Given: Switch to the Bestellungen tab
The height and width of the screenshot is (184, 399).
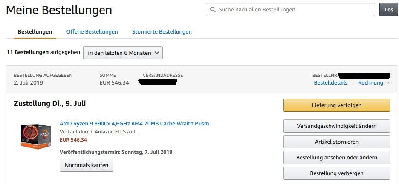Looking at the screenshot, I should click(x=35, y=31).
